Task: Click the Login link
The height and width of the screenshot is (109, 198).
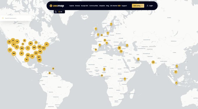Action: click(150, 6)
